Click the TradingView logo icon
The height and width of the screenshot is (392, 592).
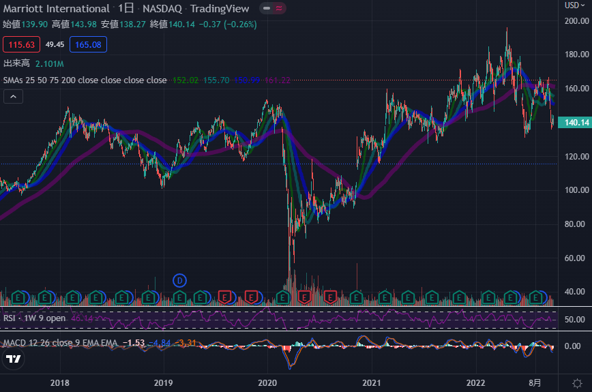click(x=13, y=359)
